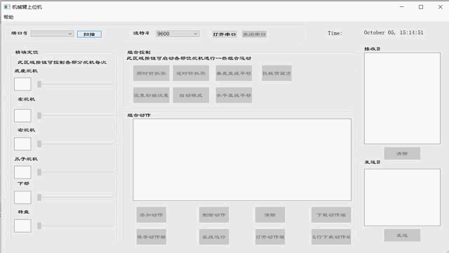Click the 转盘 value box
This screenshot has height=253, width=449.
click(22, 226)
